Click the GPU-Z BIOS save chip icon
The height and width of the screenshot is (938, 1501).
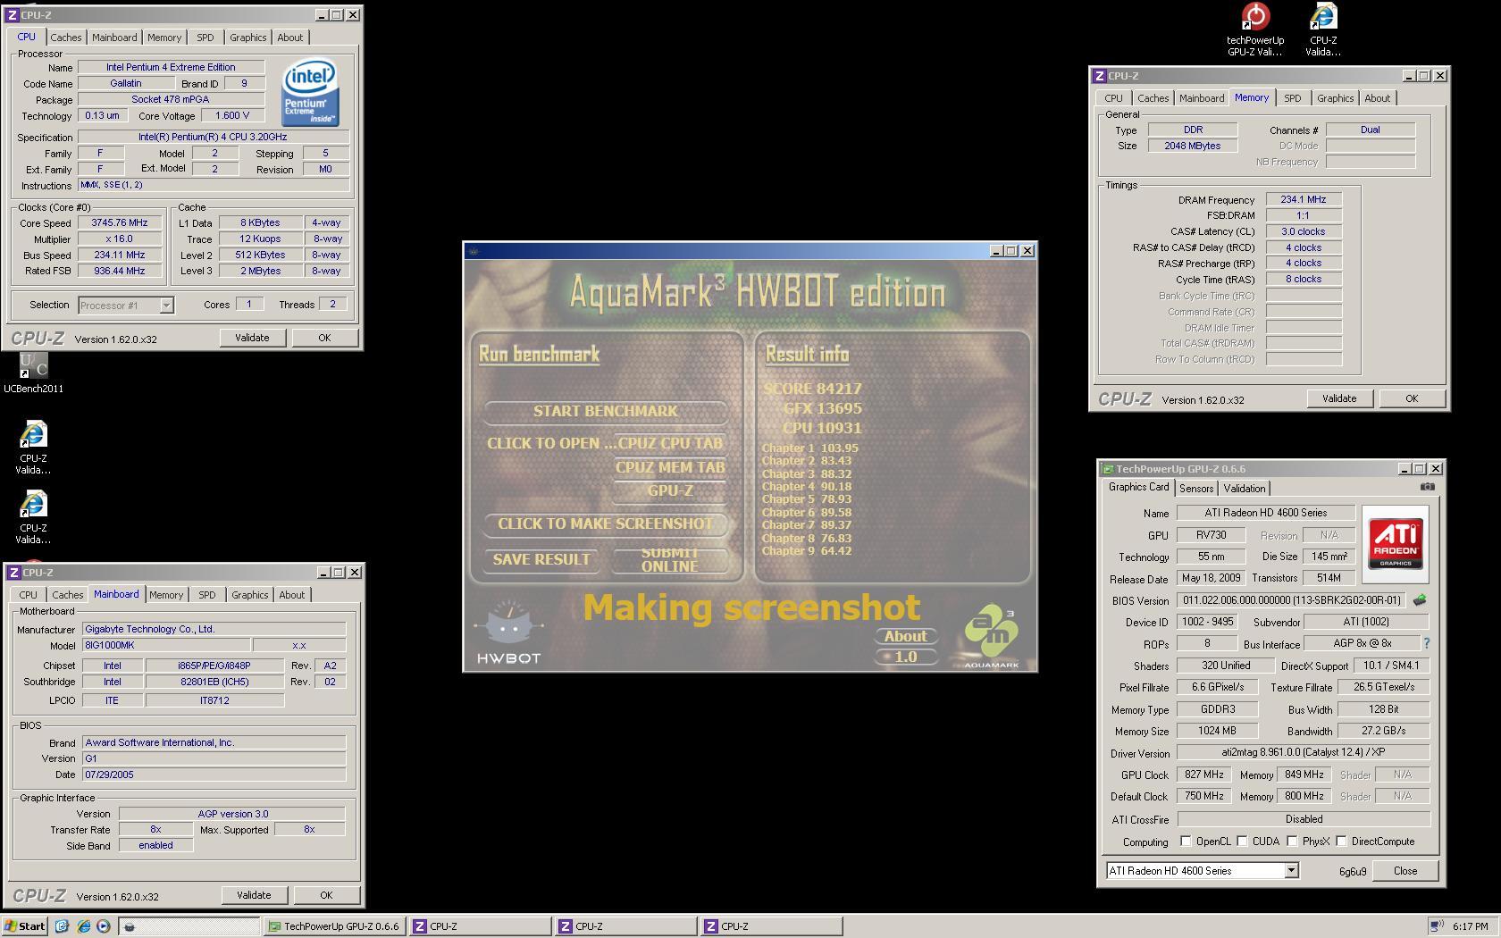pos(1420,600)
